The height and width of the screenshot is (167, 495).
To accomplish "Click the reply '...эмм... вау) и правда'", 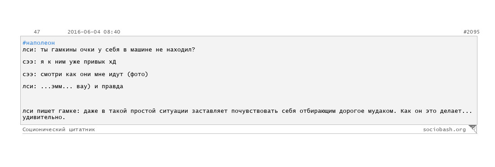I will pos(82,87).
